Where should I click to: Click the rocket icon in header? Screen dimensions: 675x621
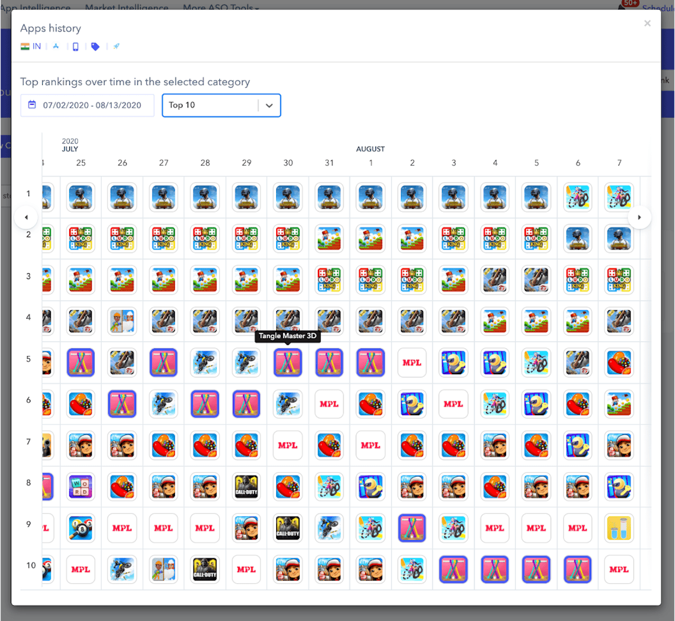click(116, 47)
